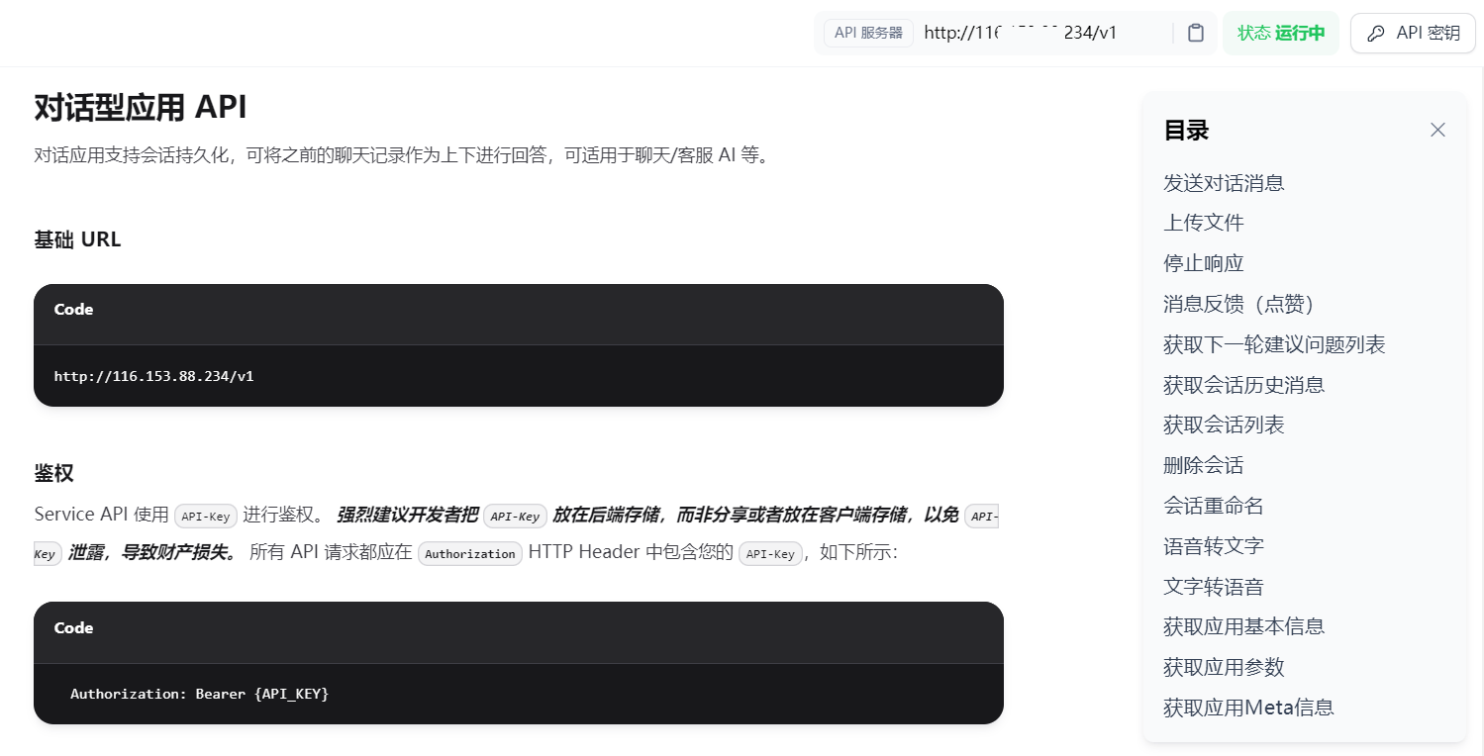Navigate to 停止响应 section

point(1204,263)
